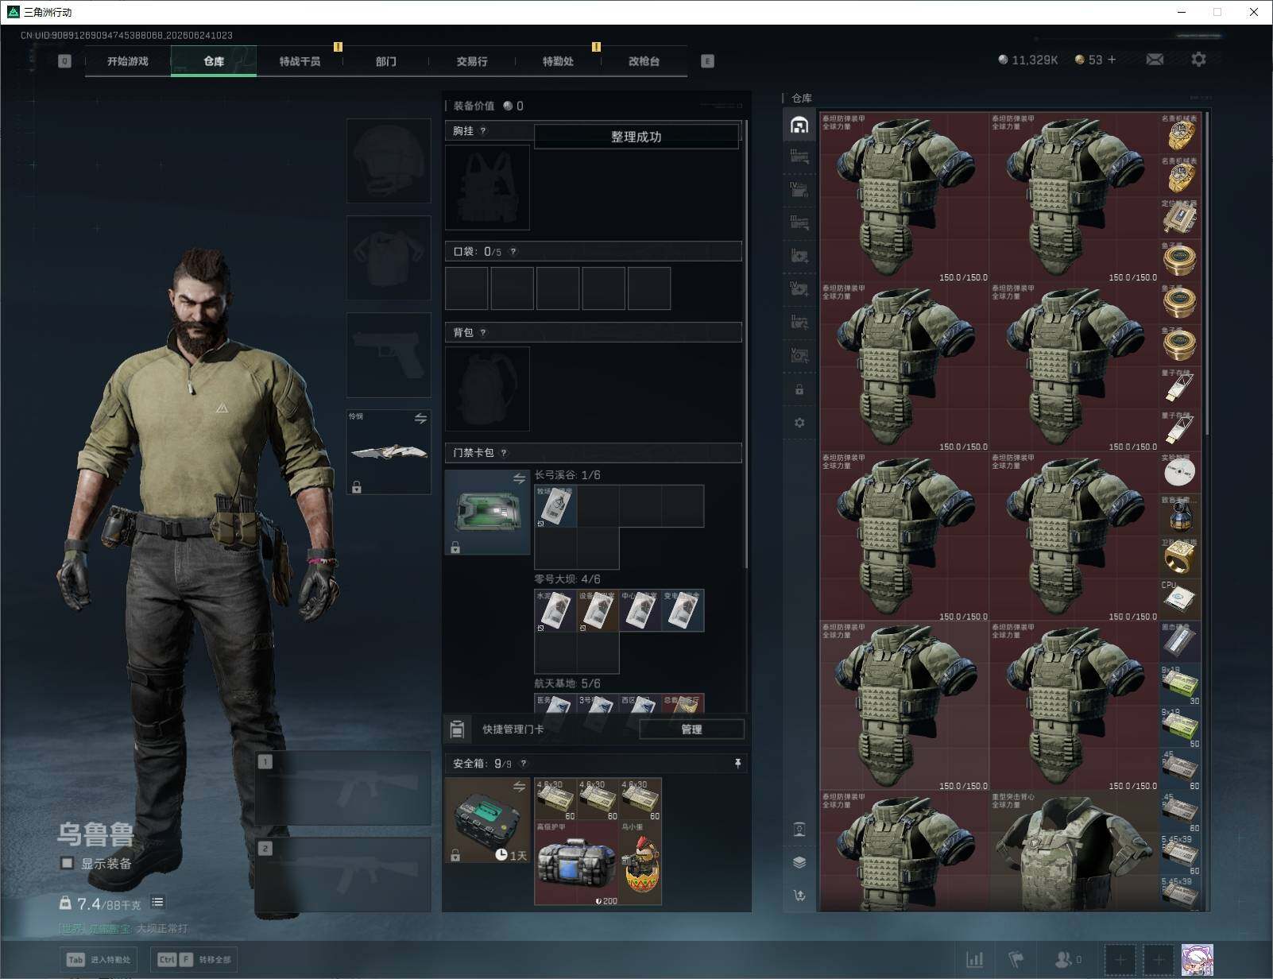Select the CPU item in warehouse

[1180, 598]
